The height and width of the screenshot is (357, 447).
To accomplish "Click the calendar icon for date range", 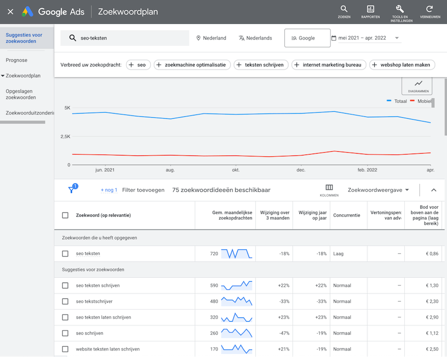I will 334,38.
